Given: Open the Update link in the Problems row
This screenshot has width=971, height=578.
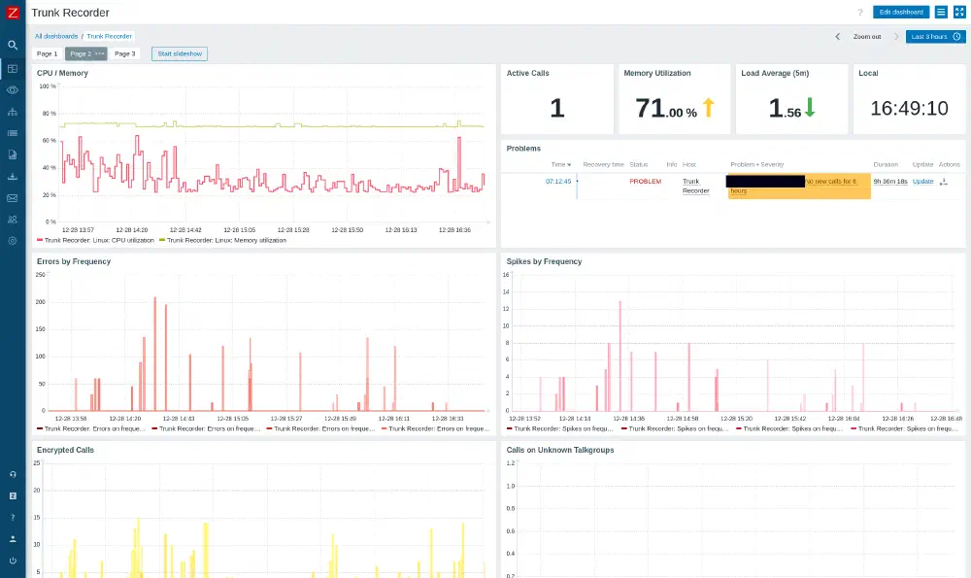Looking at the screenshot, I should point(922,182).
